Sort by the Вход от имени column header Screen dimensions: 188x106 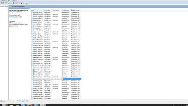(x=76, y=10)
